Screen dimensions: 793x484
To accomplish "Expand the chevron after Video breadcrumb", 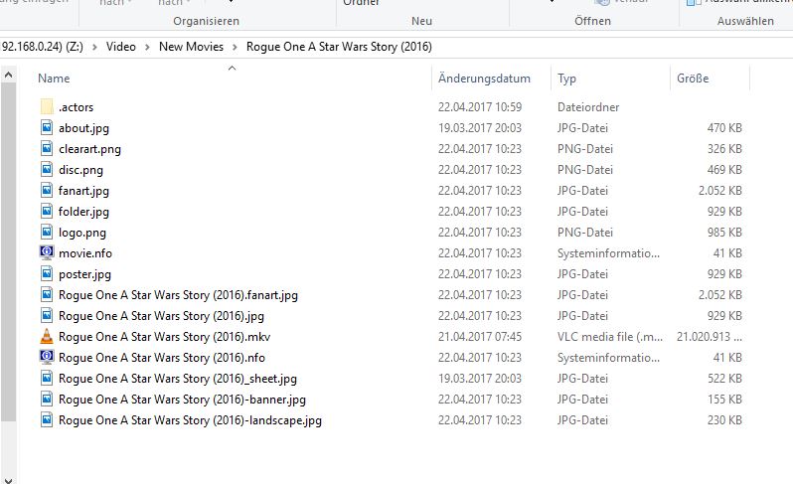I will coord(147,47).
